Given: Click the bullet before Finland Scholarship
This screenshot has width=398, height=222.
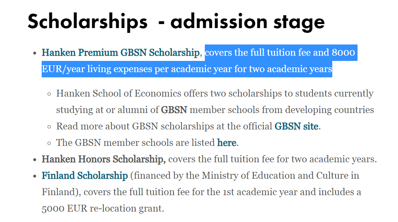Looking at the screenshot, I should pyautogui.click(x=35, y=176).
